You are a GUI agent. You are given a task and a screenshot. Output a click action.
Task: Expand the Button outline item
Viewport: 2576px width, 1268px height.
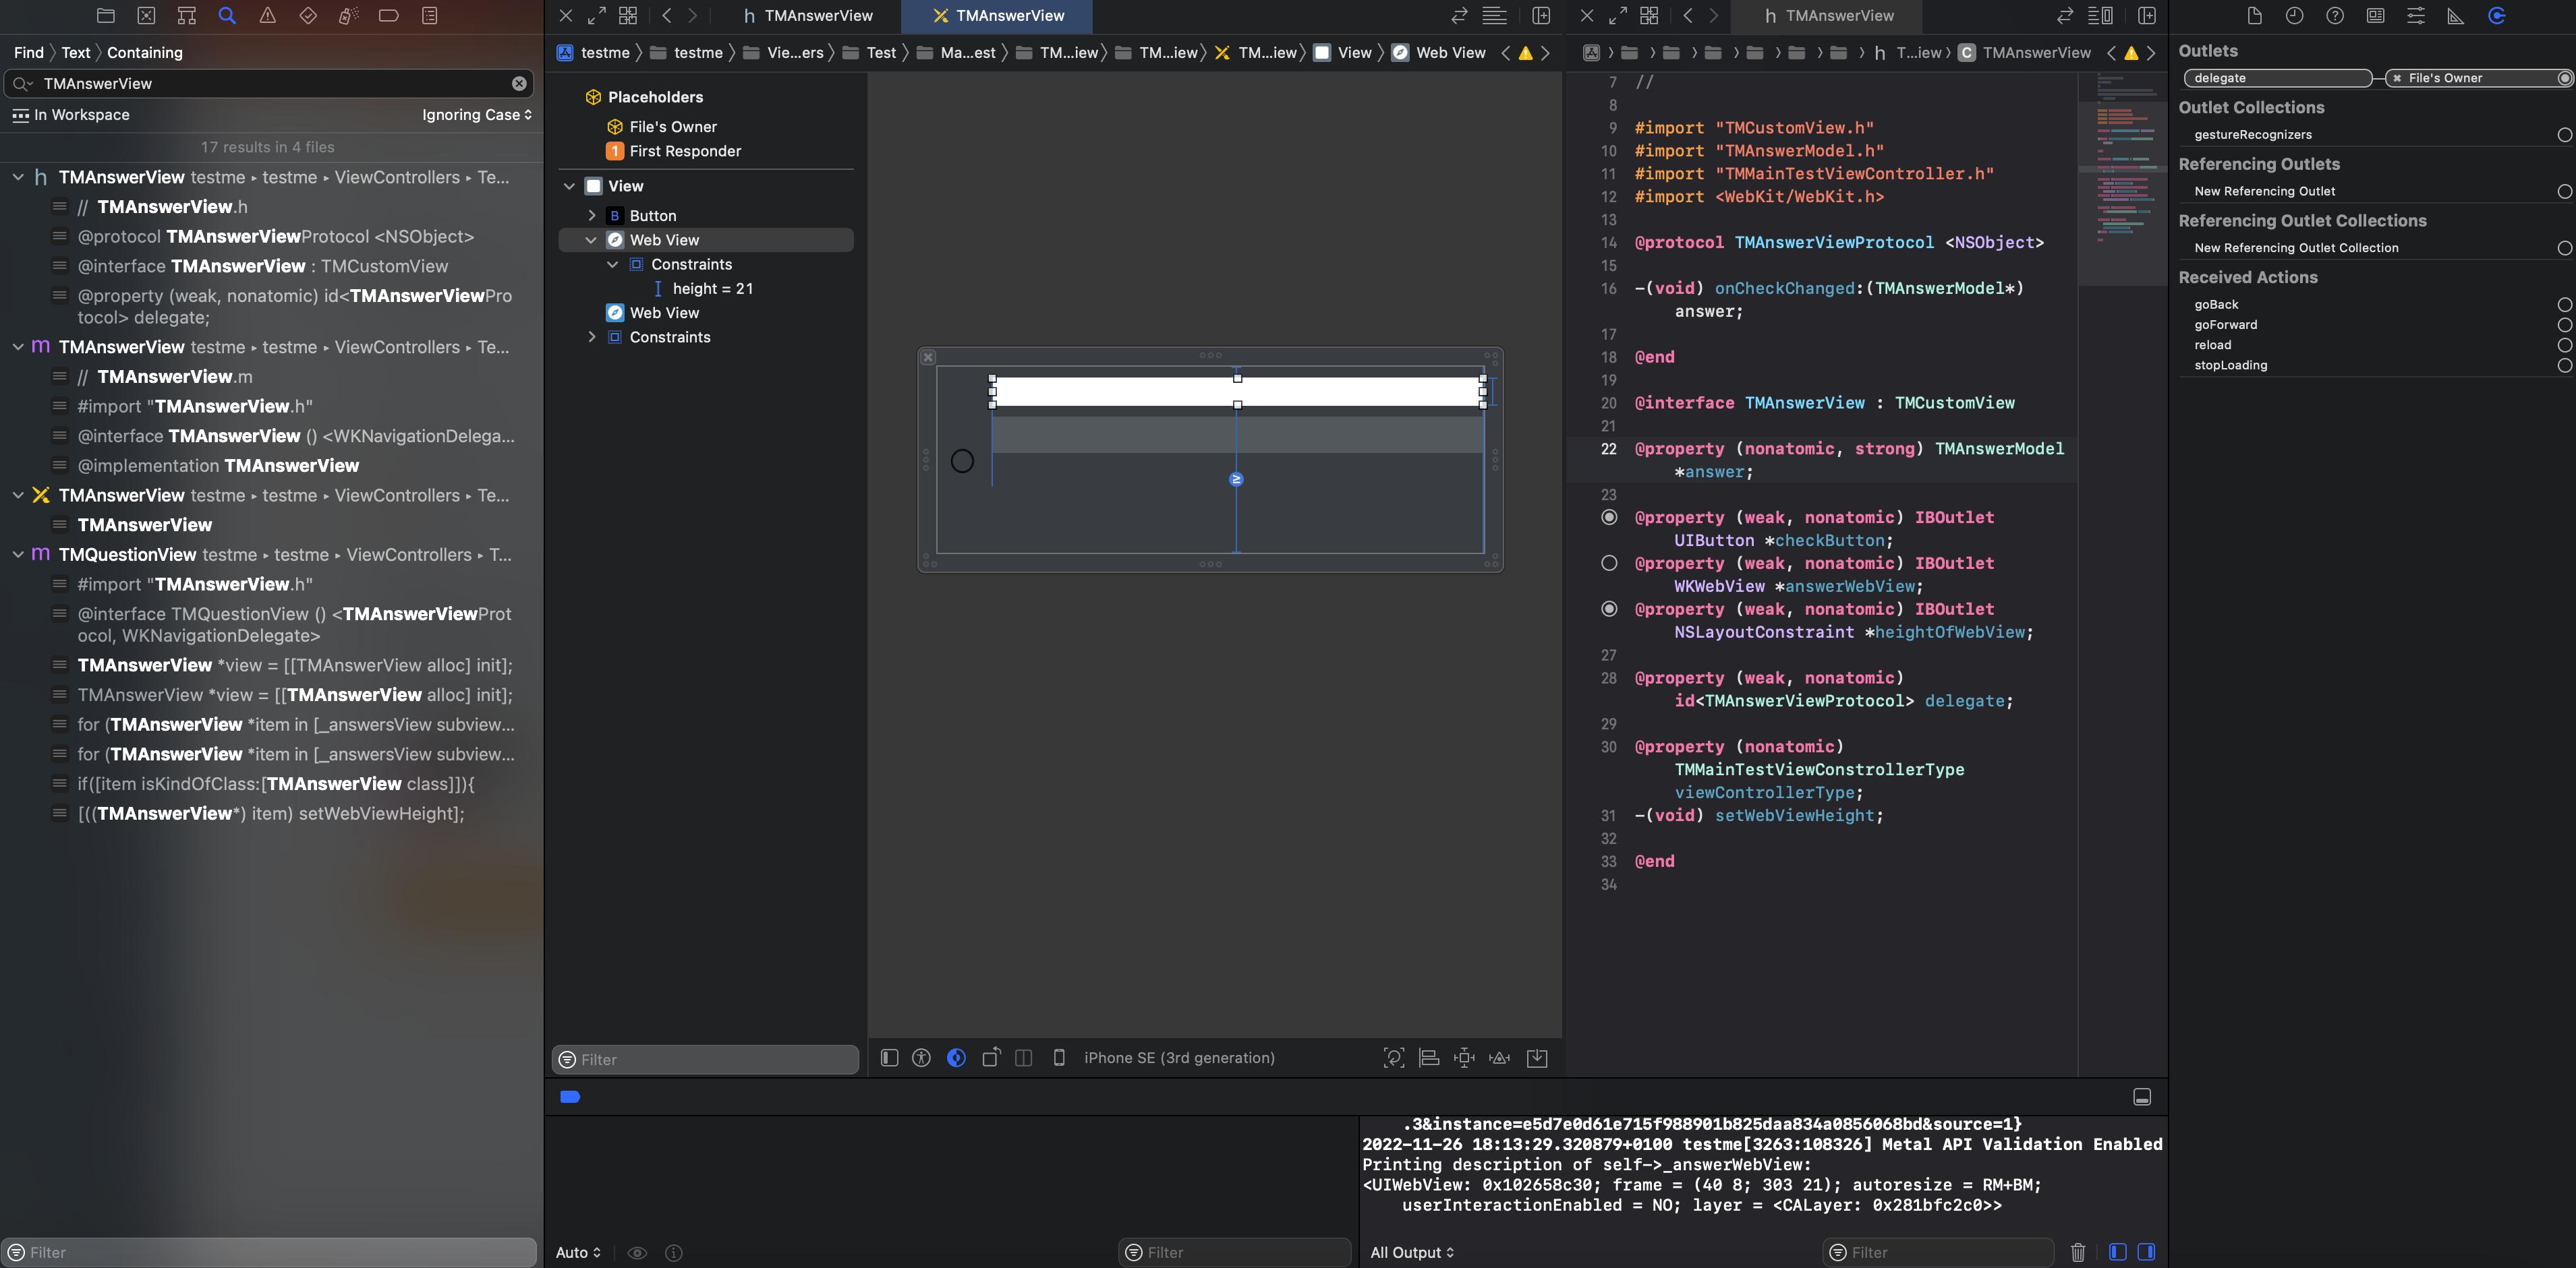[x=591, y=216]
